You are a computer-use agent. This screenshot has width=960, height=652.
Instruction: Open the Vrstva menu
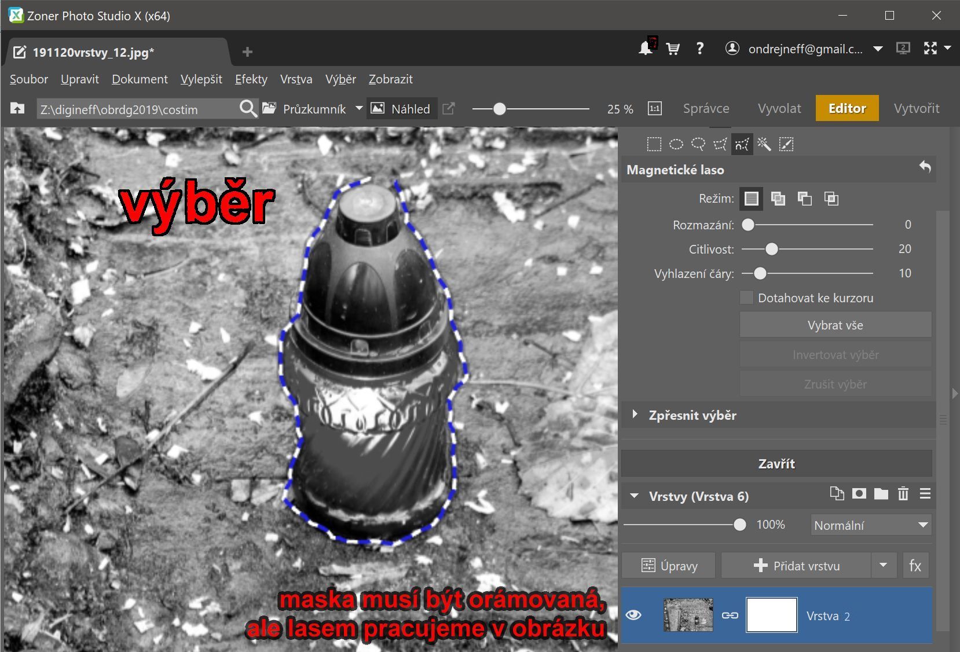pos(296,79)
